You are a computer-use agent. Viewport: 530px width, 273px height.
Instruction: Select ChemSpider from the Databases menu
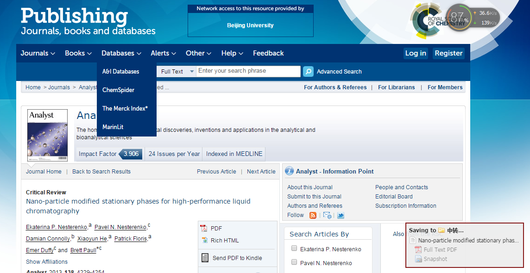118,90
